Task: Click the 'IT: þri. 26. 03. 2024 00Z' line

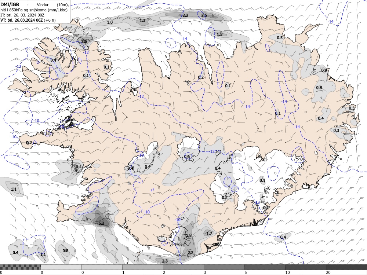Action: pos(22,15)
